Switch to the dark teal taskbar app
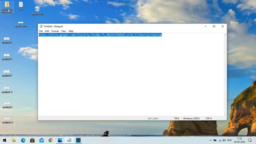The image size is (256, 144). [78, 140]
